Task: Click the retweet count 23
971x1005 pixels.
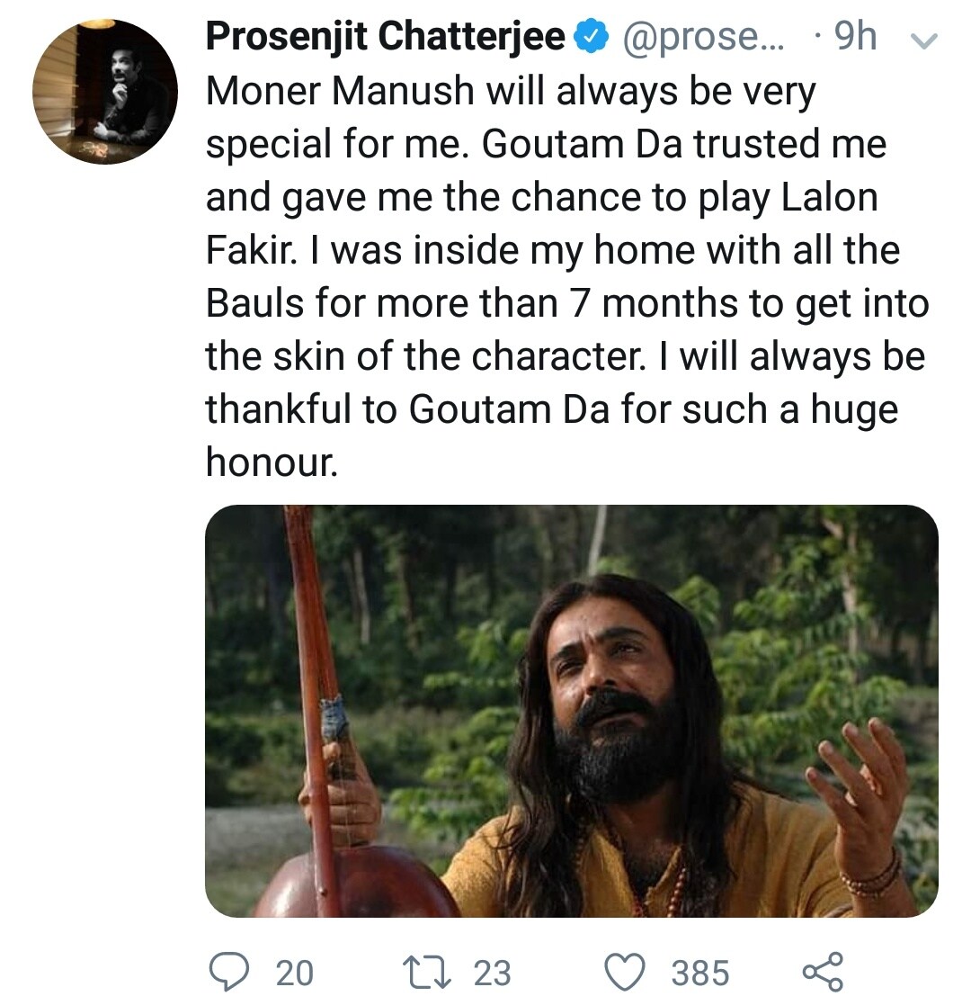Action: click(x=492, y=973)
